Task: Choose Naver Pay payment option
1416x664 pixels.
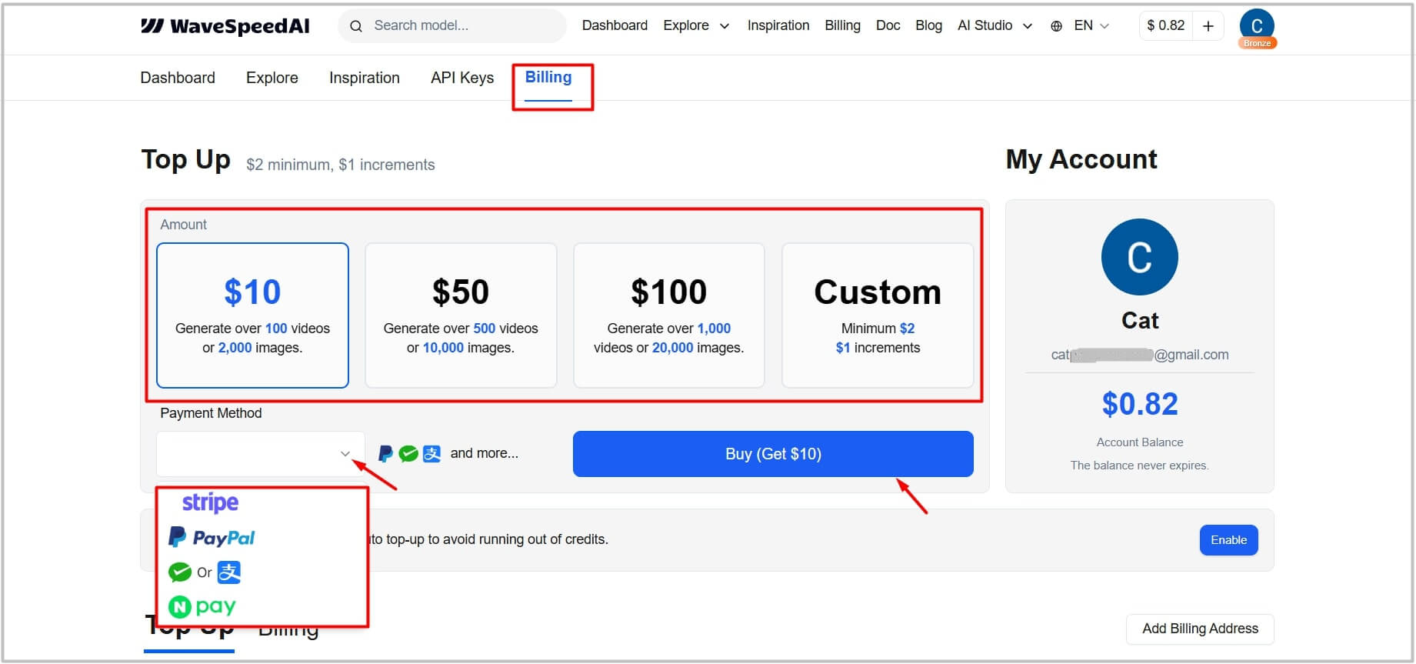Action: [202, 606]
